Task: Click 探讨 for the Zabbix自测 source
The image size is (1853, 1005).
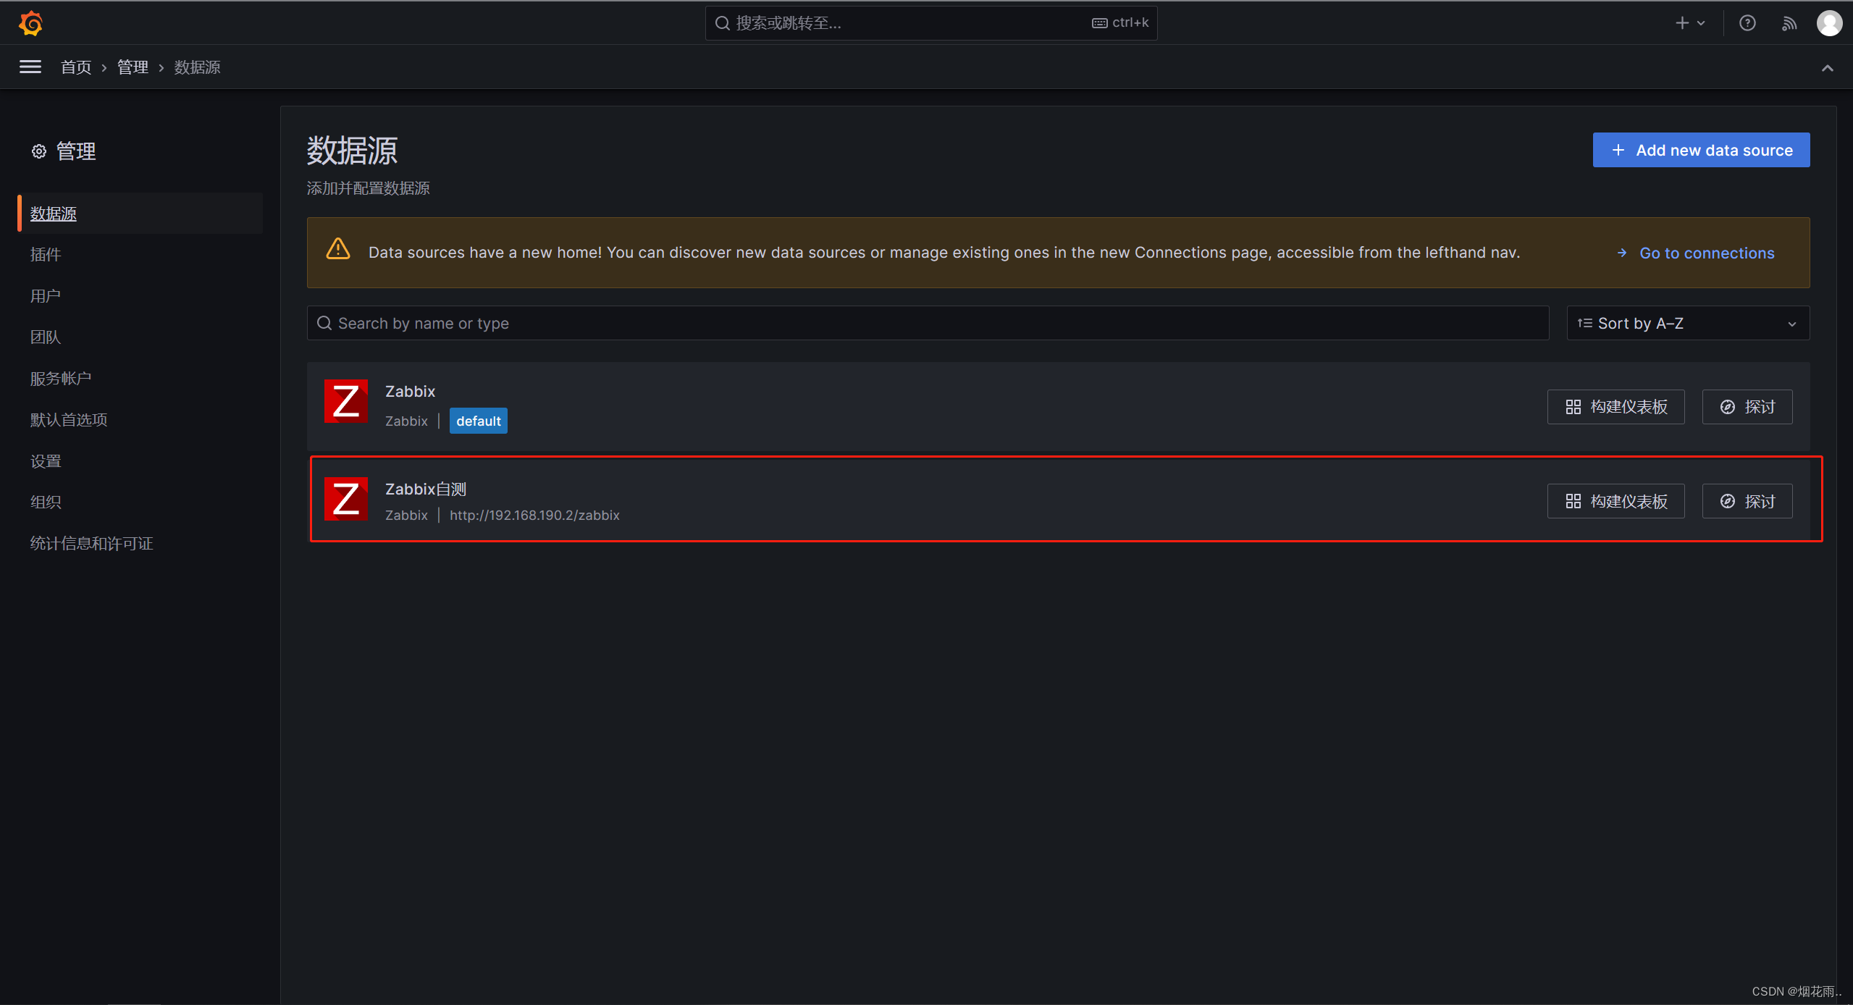Action: pyautogui.click(x=1747, y=501)
